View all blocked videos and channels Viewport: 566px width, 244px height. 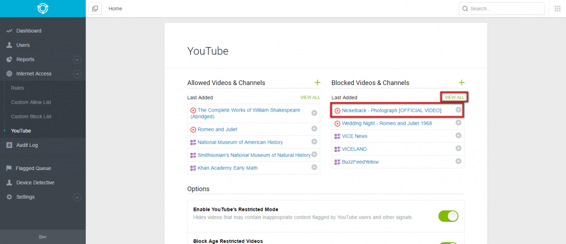point(454,97)
